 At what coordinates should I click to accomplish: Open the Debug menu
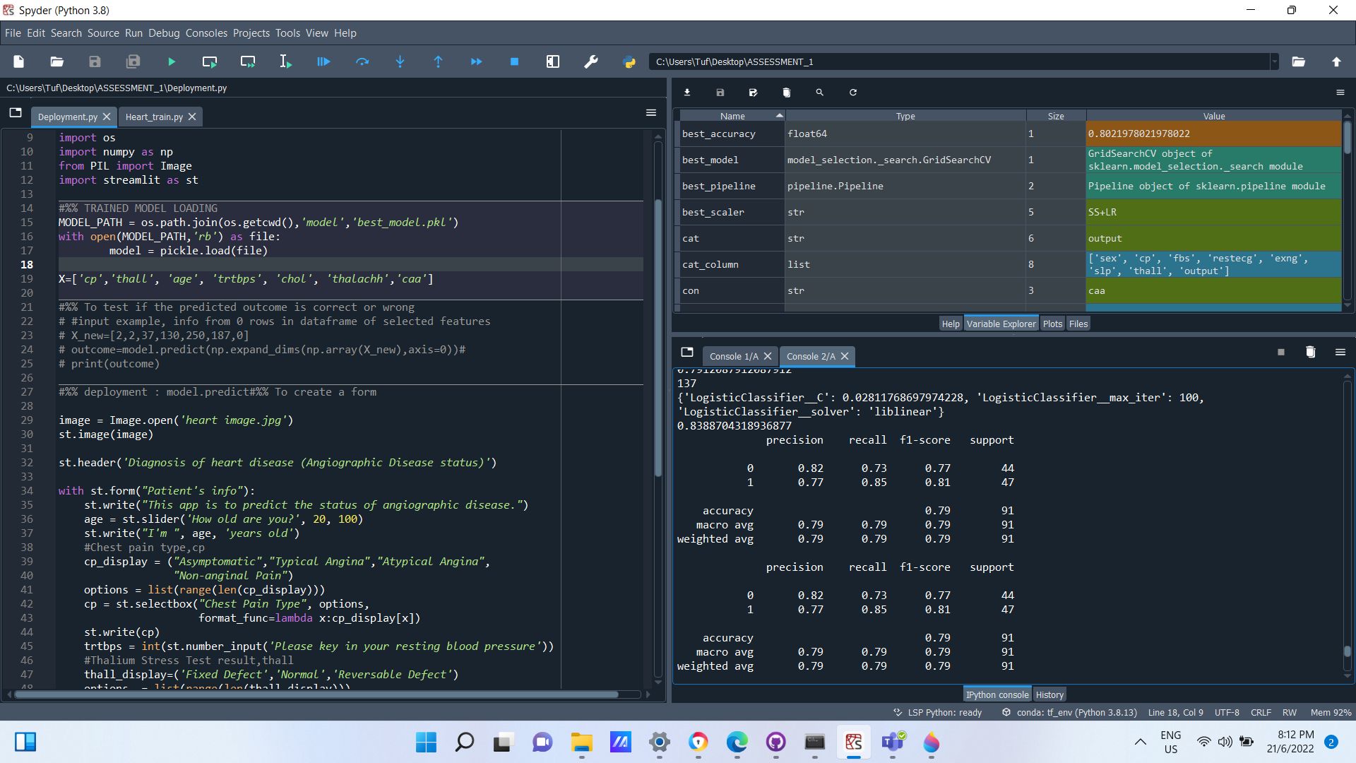click(163, 32)
